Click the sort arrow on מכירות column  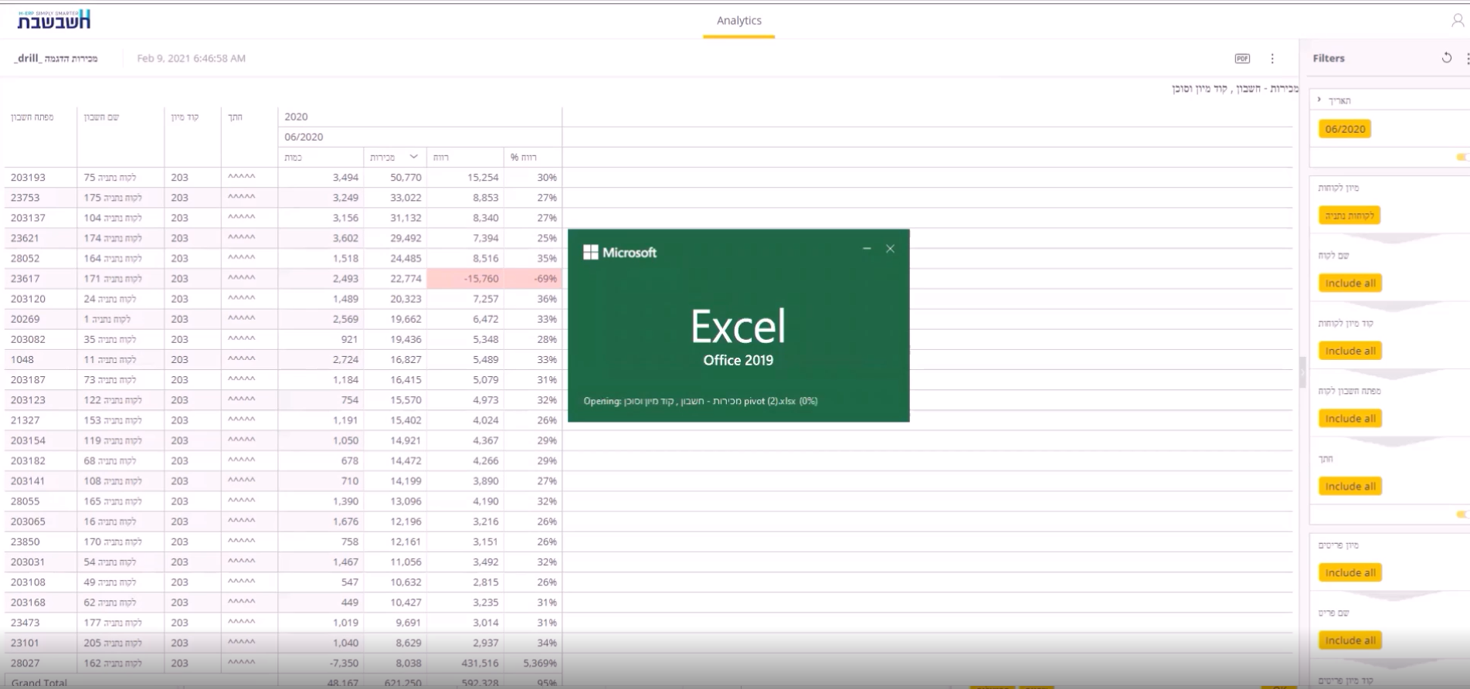click(413, 157)
